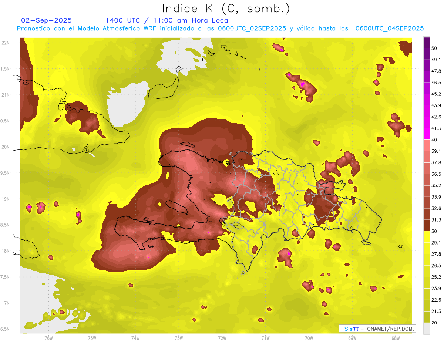Screen dimensions: 444x343
Task: Click the colorbar value "41.3"
Action: click(x=436, y=128)
